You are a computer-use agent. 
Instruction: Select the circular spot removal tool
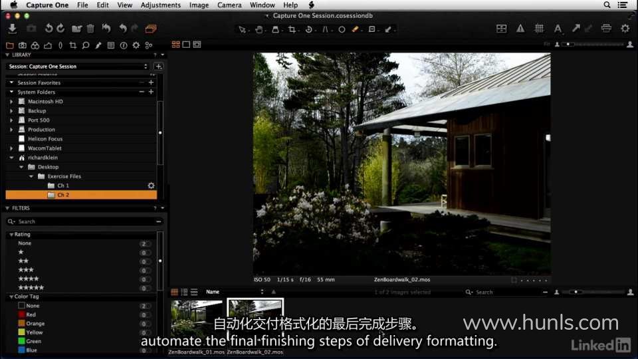tap(342, 29)
